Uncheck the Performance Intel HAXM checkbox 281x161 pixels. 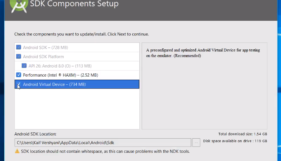coord(18,75)
